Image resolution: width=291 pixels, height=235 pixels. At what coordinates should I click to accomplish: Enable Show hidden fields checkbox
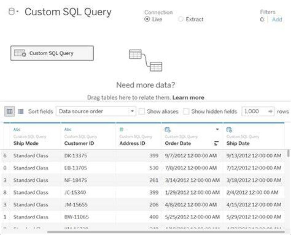186,111
